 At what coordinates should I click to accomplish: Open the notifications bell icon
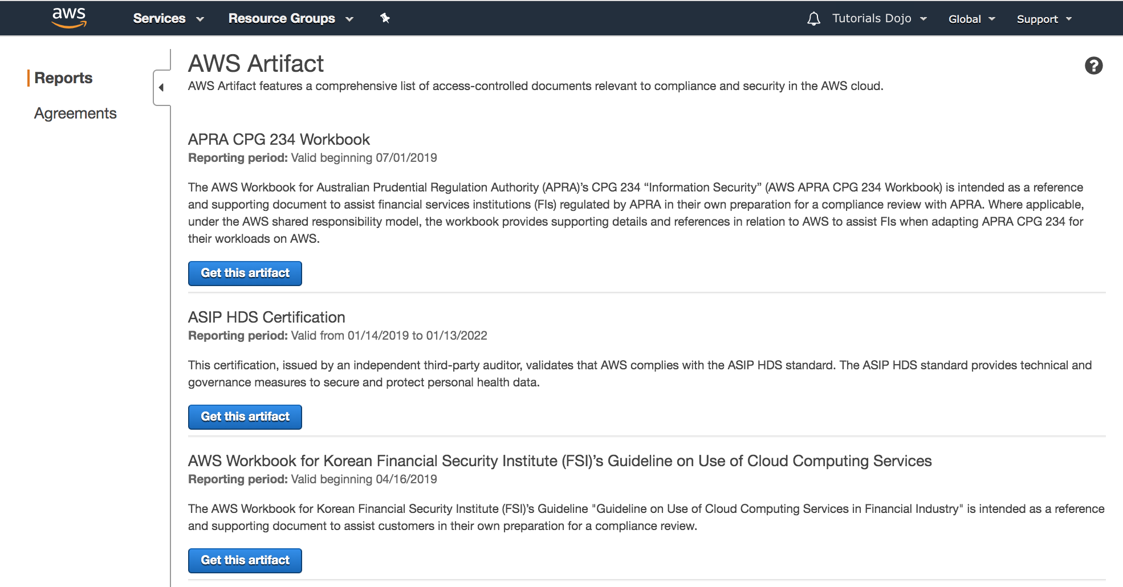tap(813, 19)
